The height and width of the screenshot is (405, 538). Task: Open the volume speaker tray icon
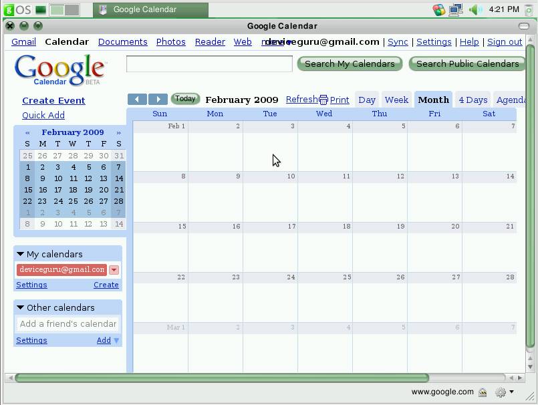pyautogui.click(x=475, y=9)
